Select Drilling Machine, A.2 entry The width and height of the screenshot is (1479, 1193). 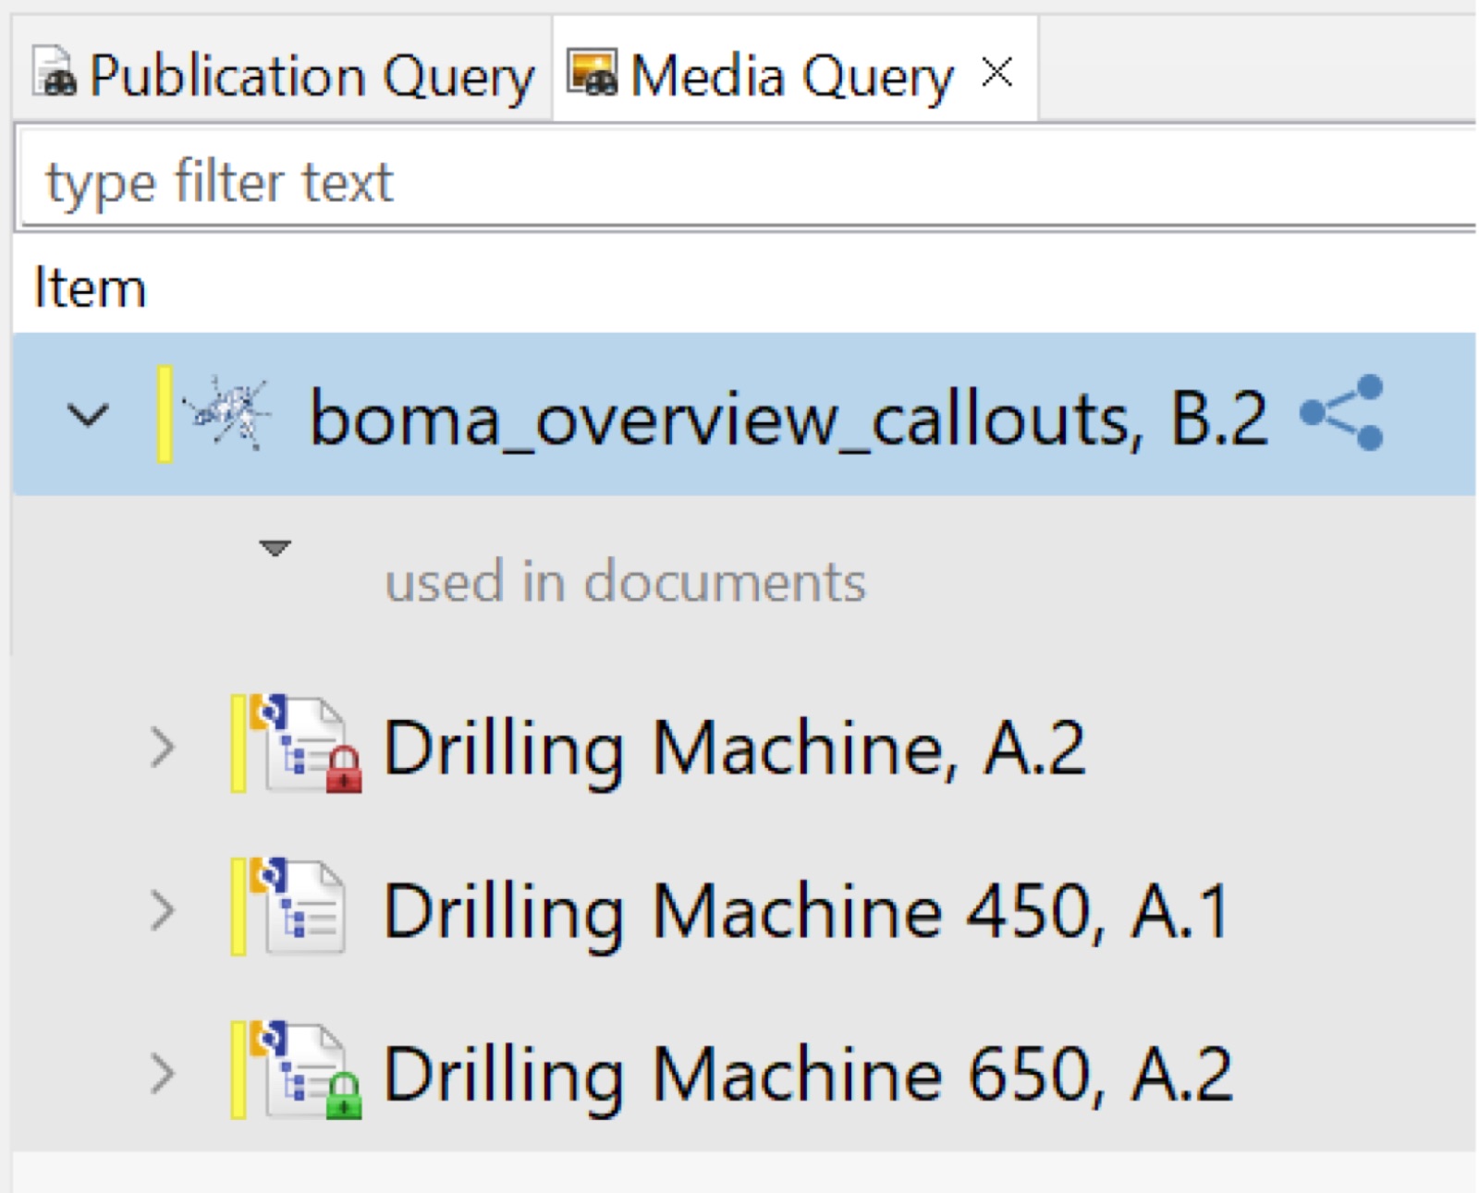(x=734, y=748)
